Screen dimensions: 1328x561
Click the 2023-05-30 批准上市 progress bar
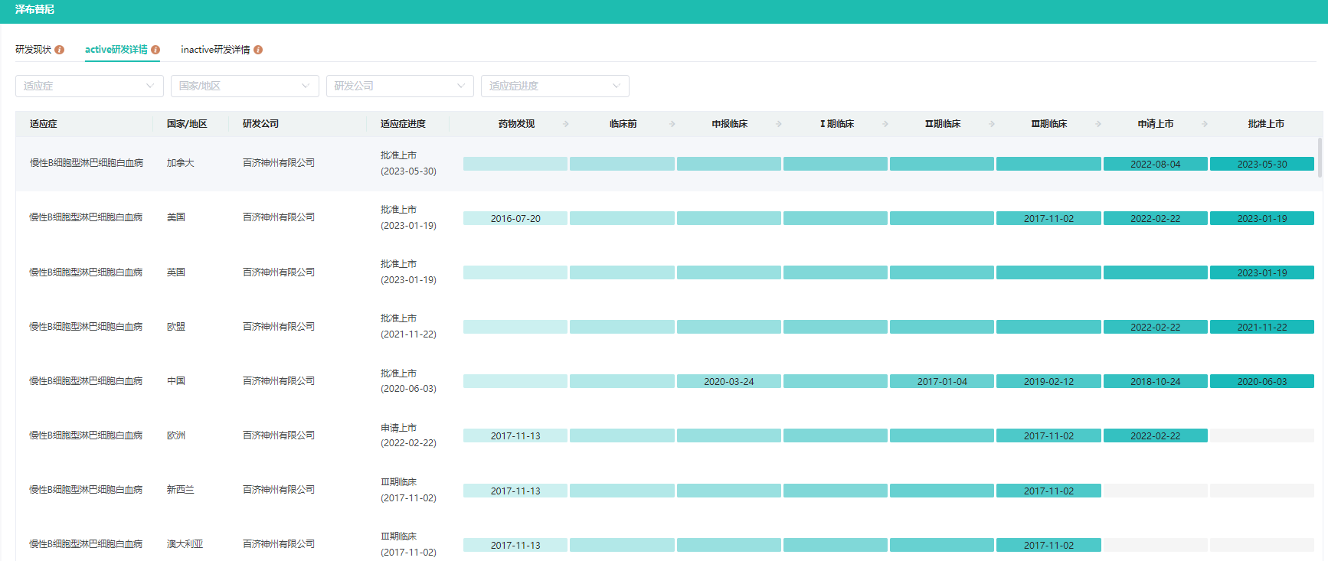pos(1261,164)
